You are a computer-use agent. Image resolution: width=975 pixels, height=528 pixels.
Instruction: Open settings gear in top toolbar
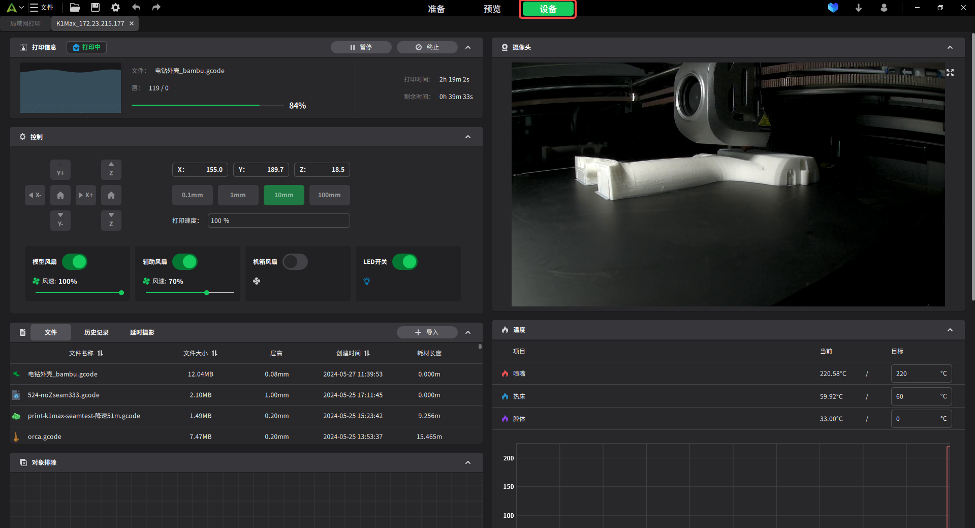[115, 8]
